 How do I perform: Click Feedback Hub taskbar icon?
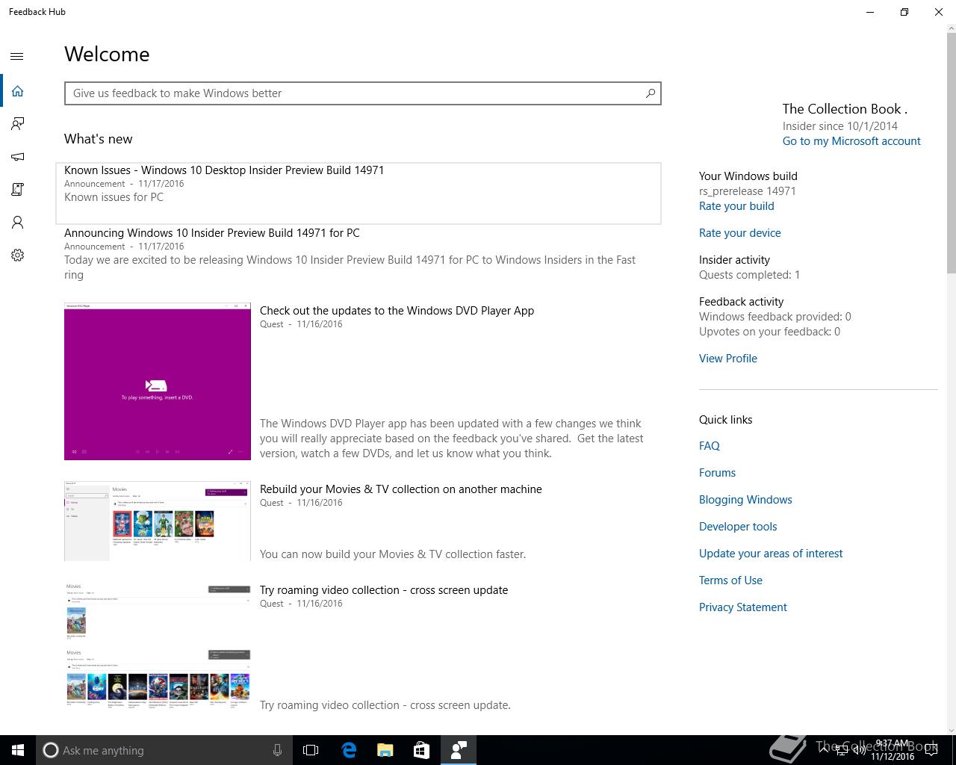tap(459, 750)
